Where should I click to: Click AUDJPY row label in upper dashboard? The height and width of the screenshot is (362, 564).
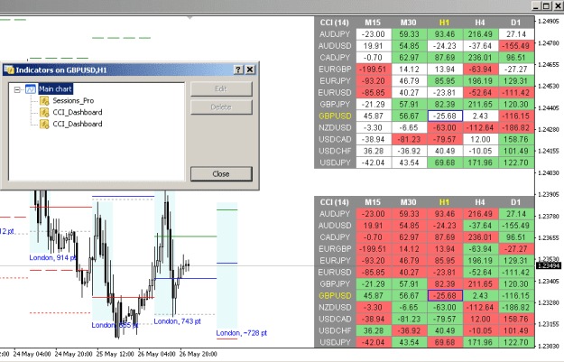pyautogui.click(x=335, y=34)
